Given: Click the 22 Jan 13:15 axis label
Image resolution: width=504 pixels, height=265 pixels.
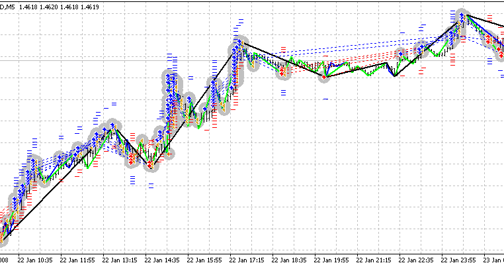Looking at the screenshot, I should point(120,260).
